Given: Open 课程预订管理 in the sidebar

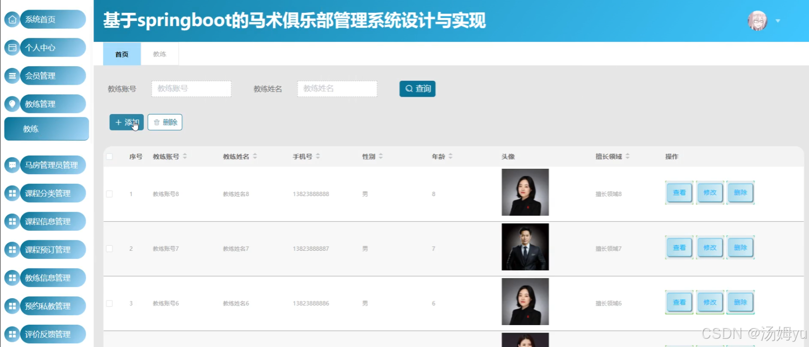Looking at the screenshot, I should tap(53, 250).
